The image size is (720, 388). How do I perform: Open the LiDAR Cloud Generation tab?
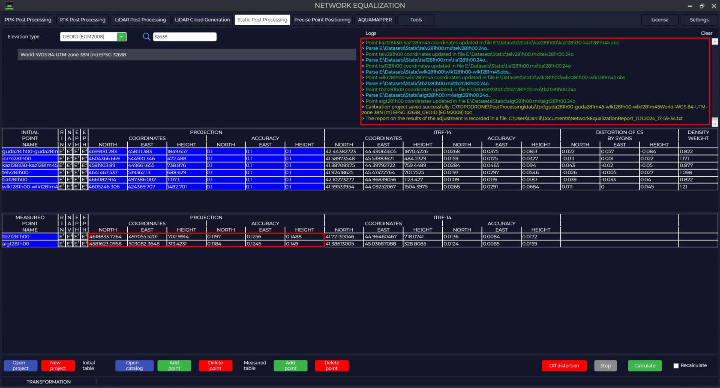click(202, 20)
